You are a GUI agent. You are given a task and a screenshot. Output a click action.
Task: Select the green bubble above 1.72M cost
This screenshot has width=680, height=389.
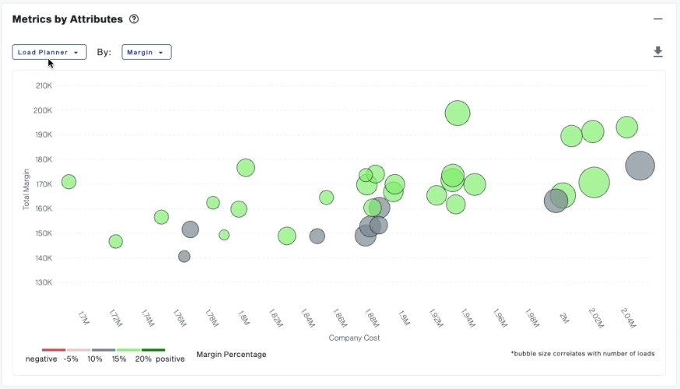tap(116, 242)
